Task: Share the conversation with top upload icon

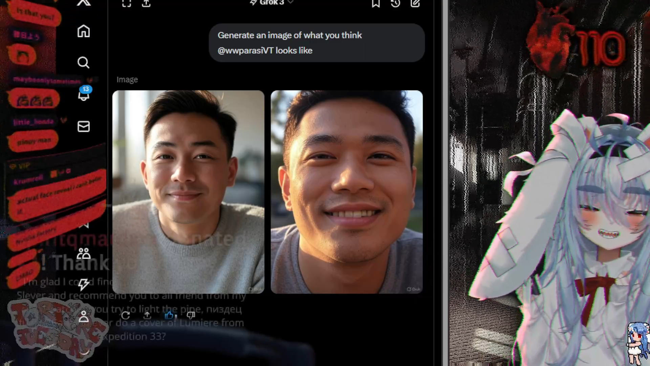Action: tap(146, 3)
